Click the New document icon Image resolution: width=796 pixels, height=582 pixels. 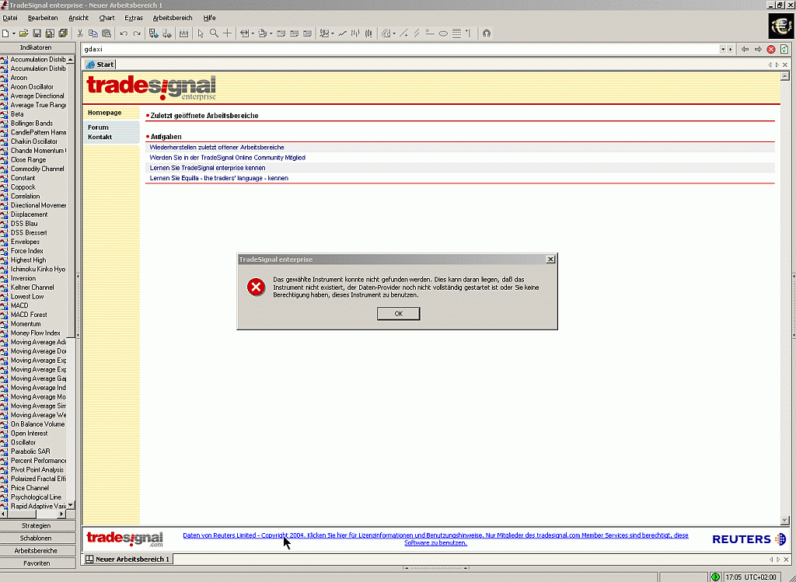tap(5, 33)
